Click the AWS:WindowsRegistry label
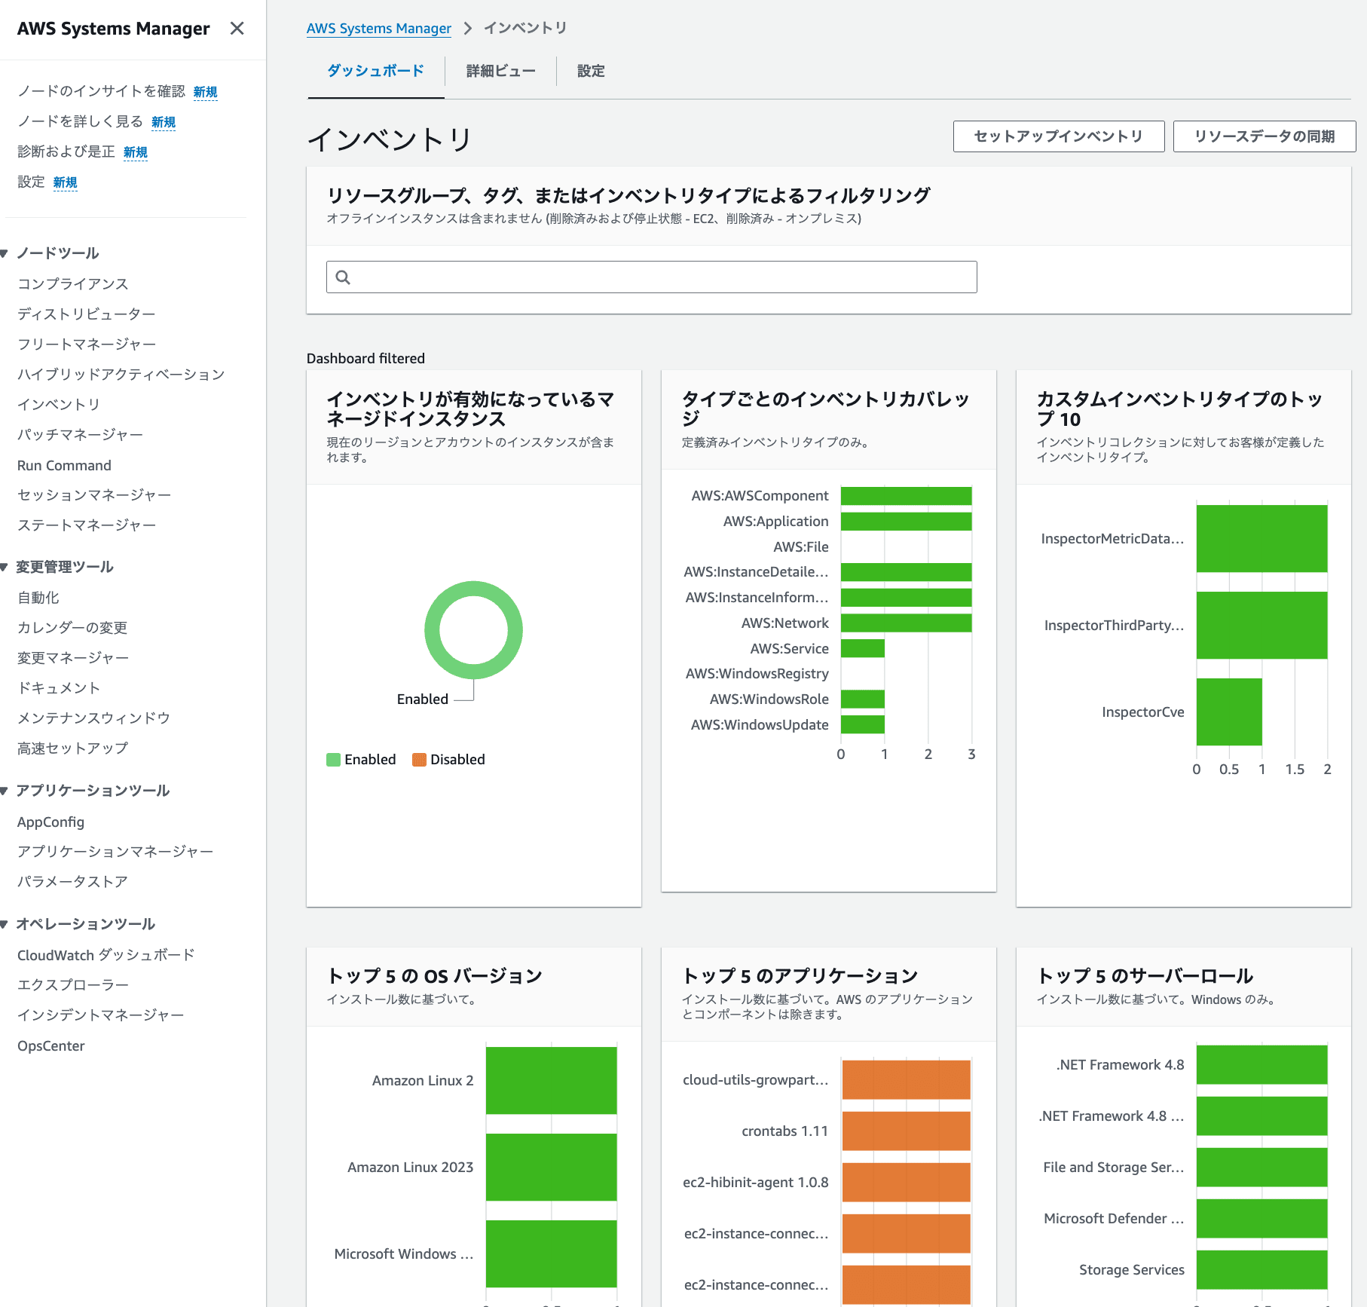This screenshot has height=1307, width=1367. [757, 673]
